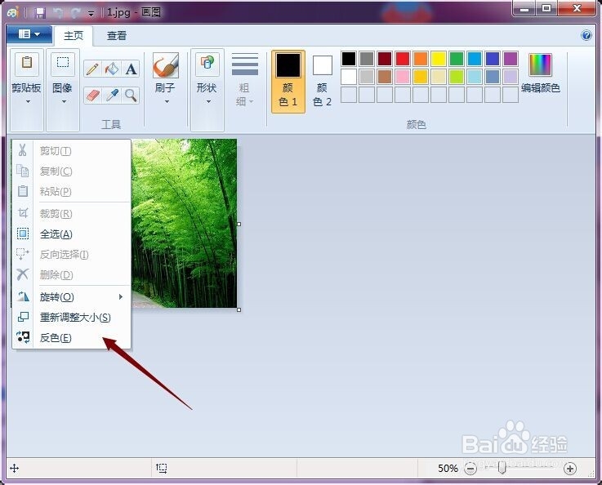Choose Select all (A) in context menu
The image size is (602, 485).
[72, 234]
